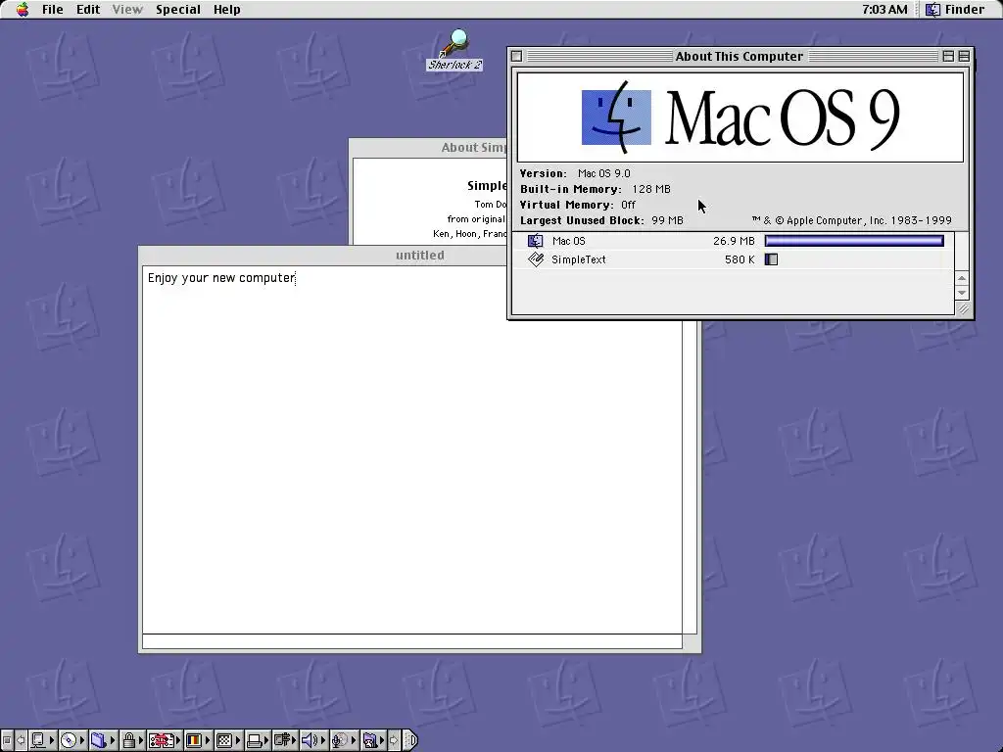Click the Virtual Memory: Off text
This screenshot has width=1003, height=752.
click(578, 205)
